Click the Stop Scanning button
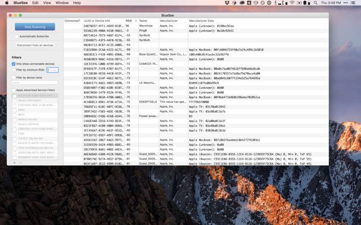This screenshot has height=225, width=361. coord(35,27)
